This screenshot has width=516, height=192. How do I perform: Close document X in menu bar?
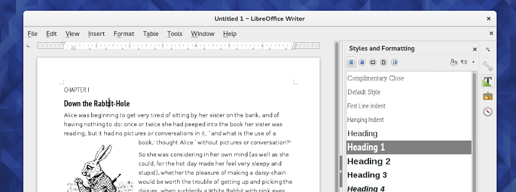(x=491, y=33)
